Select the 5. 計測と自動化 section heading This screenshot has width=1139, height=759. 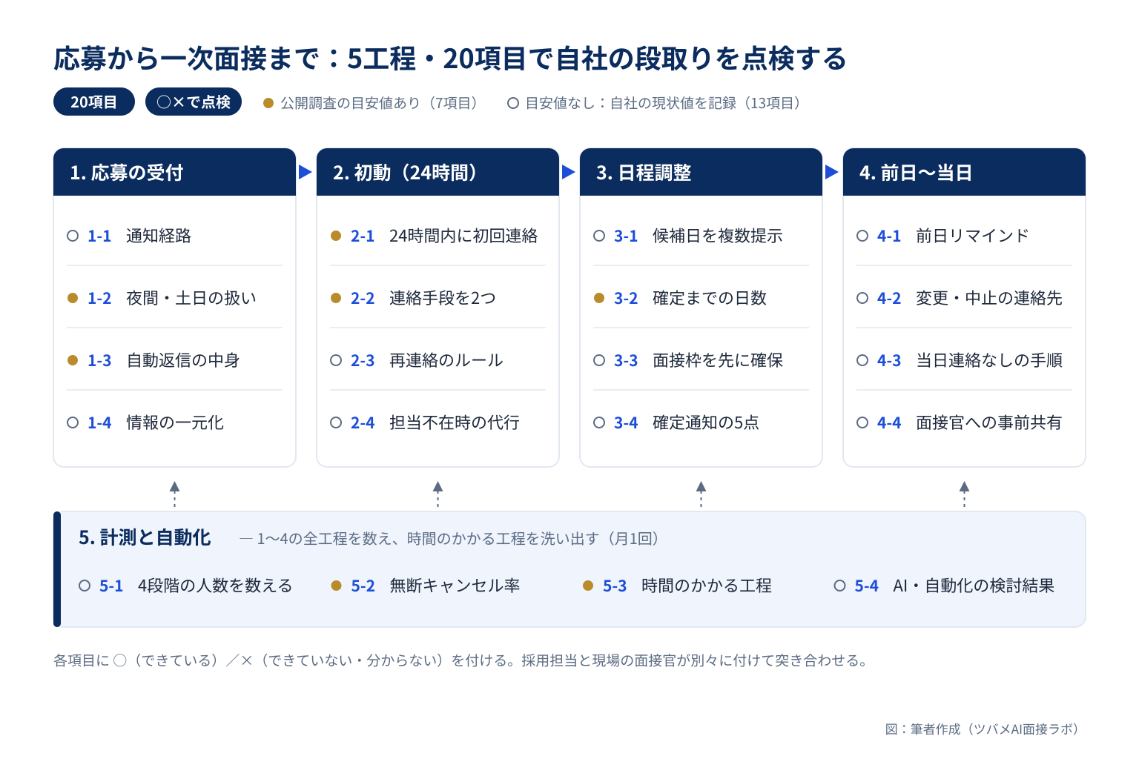(145, 537)
